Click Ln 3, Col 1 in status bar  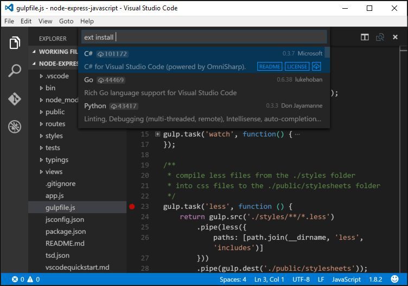[x=269, y=279]
